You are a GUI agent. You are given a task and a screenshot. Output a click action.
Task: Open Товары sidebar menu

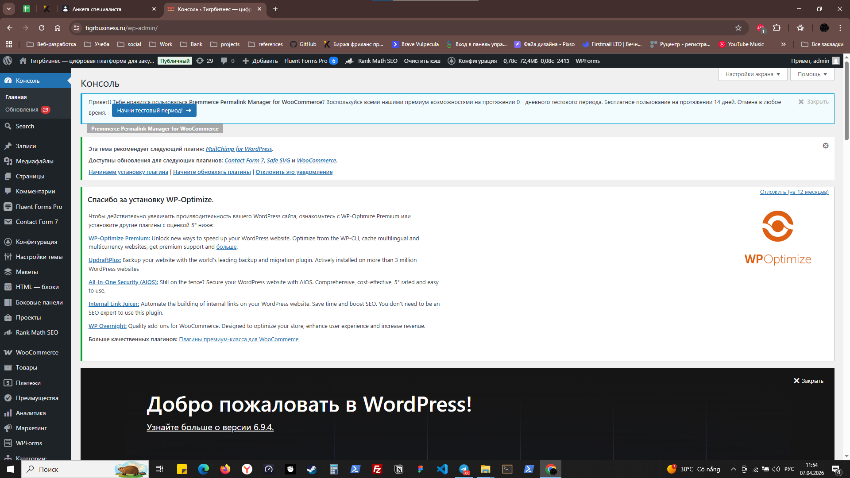pyautogui.click(x=35, y=367)
